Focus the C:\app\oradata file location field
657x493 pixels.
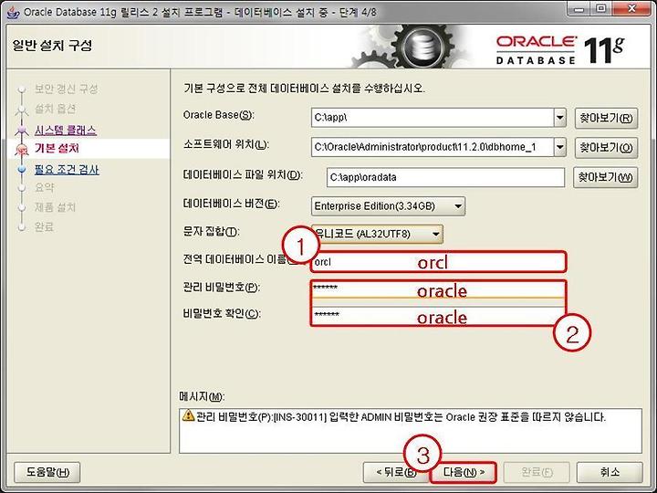click(445, 177)
